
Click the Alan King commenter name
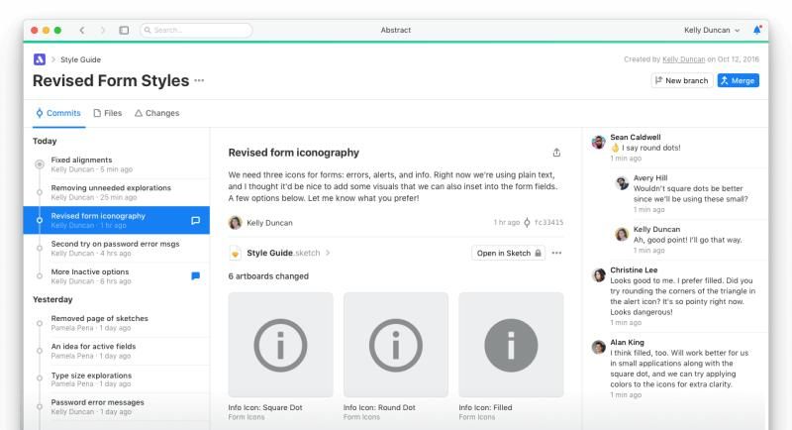coord(627,342)
